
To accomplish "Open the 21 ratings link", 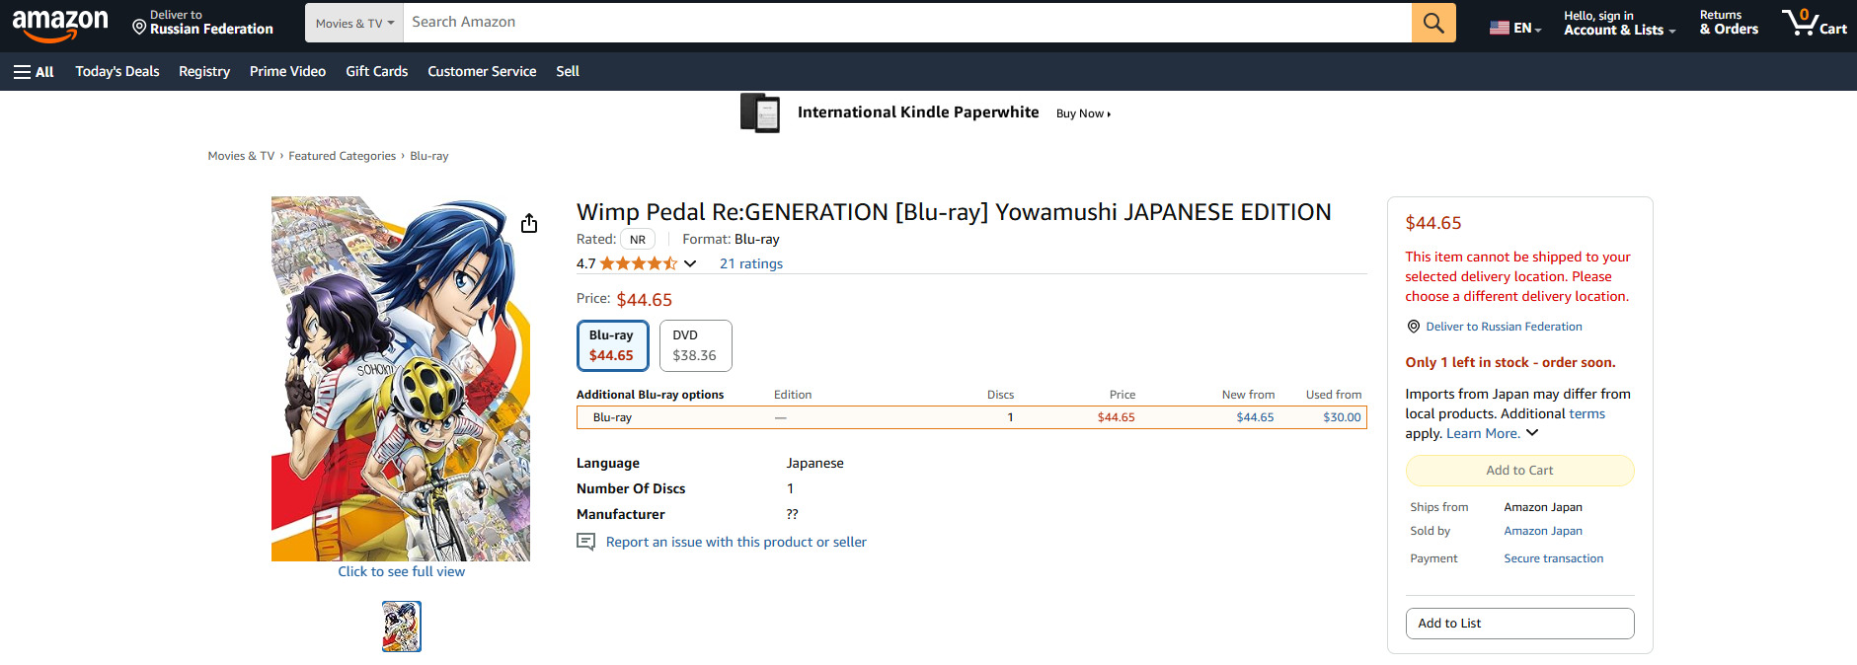I will (x=750, y=263).
